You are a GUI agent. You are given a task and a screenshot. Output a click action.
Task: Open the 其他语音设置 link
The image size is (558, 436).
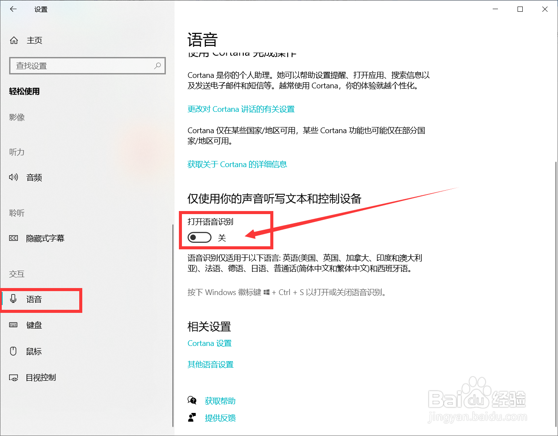coord(211,365)
